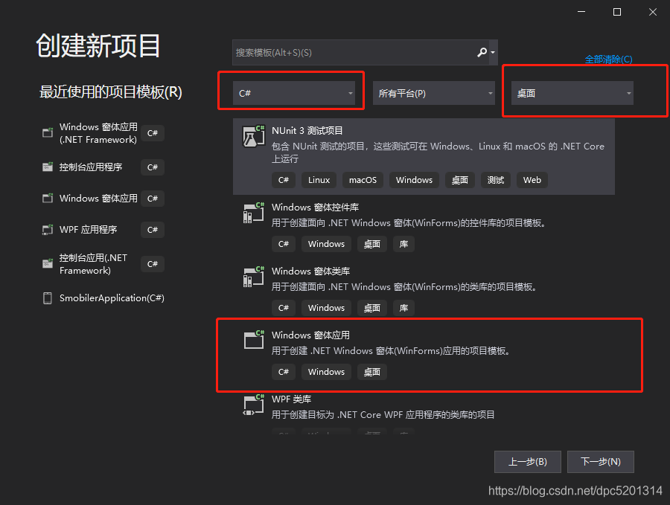The width and height of the screenshot is (670, 505).
Task: Click the 库 tag under Windows 窗体控件库
Action: [x=403, y=244]
